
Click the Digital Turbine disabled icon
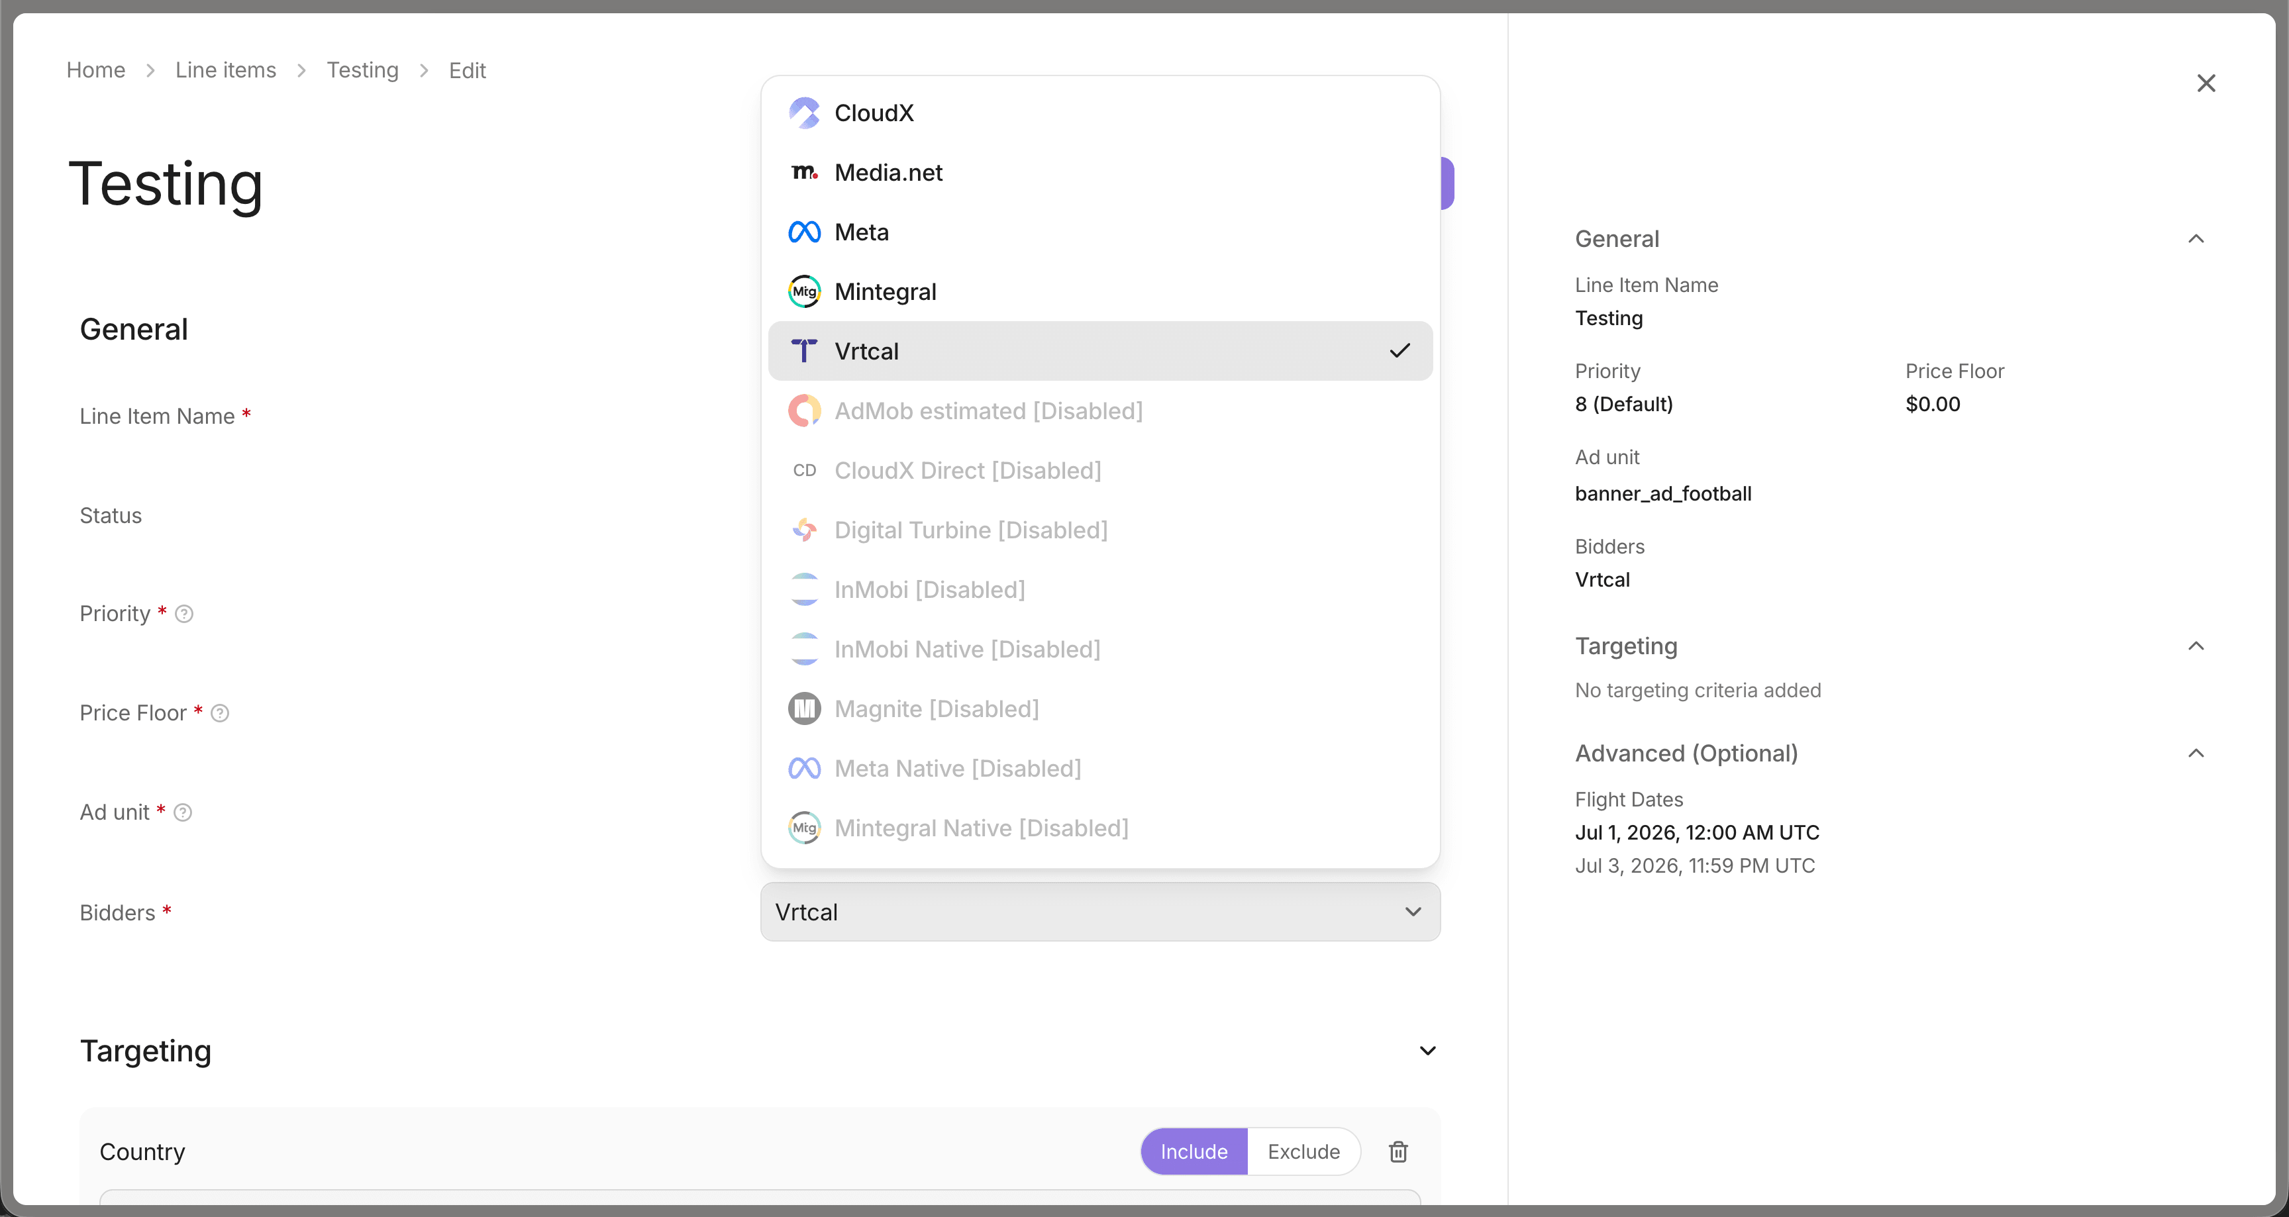[804, 530]
